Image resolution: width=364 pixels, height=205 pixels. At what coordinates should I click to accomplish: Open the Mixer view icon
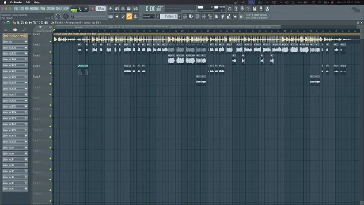point(204,17)
